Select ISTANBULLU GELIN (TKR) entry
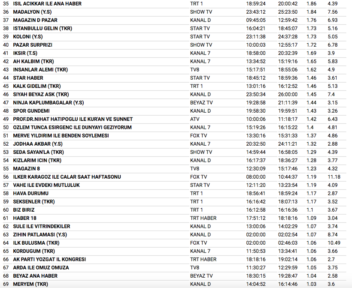Image resolution: width=352 pixels, height=288 pixels. tap(42, 28)
